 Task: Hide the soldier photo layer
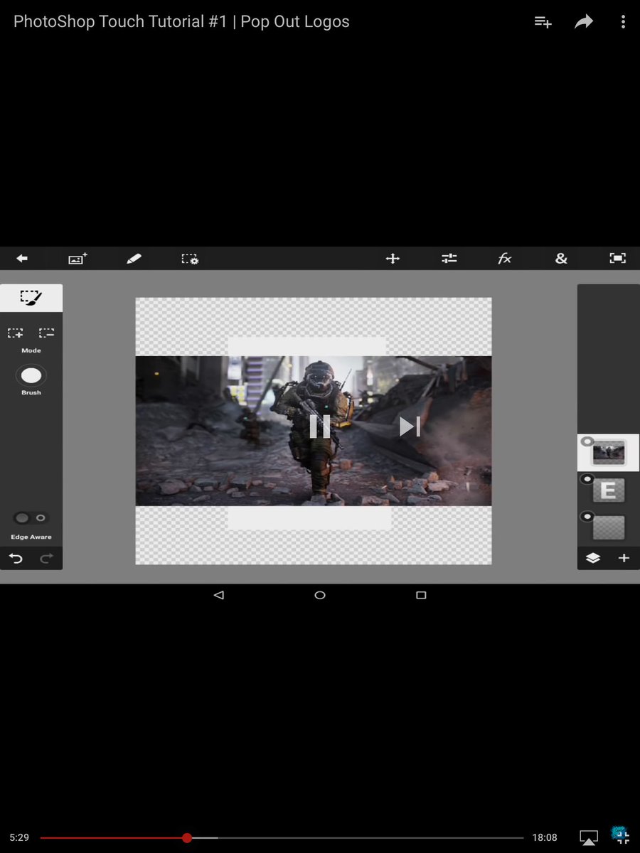(587, 442)
